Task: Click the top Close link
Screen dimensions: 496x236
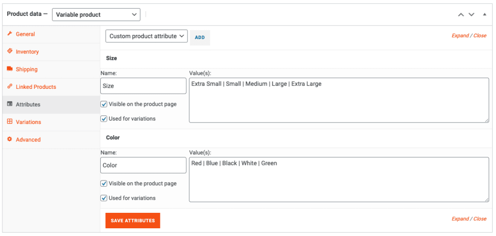Action: click(480, 36)
